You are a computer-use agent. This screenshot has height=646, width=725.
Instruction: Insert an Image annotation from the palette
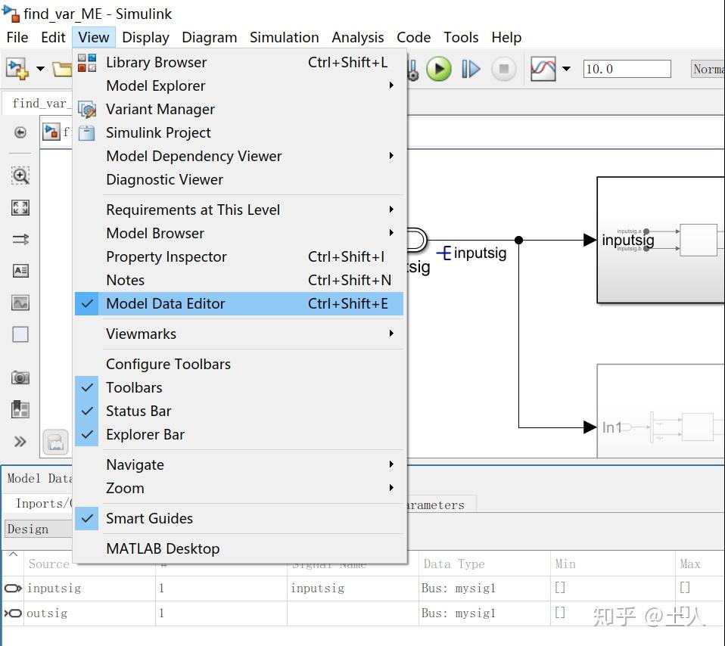(x=20, y=303)
